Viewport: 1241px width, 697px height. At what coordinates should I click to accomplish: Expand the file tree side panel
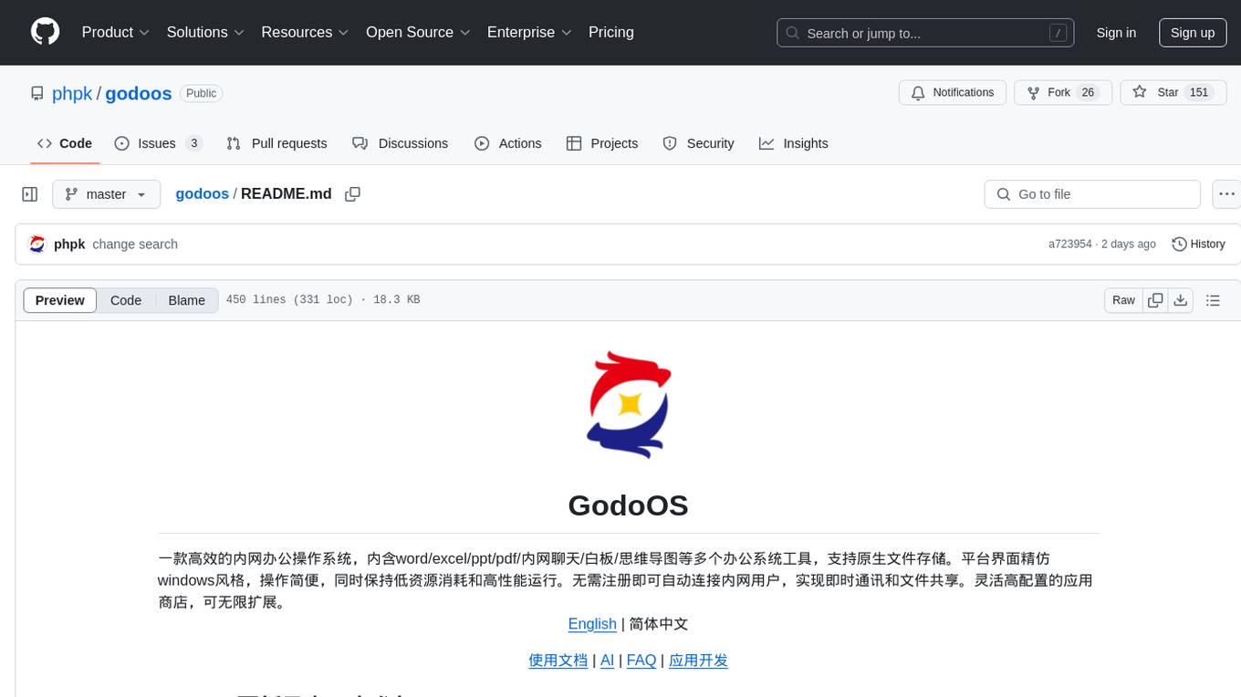[x=30, y=194]
